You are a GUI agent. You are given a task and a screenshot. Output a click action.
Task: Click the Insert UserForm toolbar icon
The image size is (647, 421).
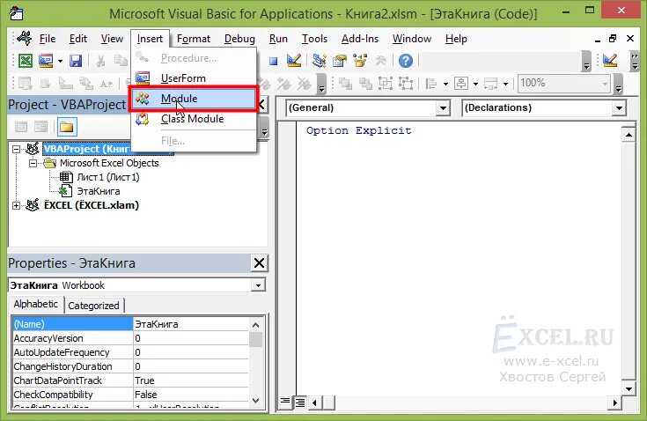[x=46, y=61]
